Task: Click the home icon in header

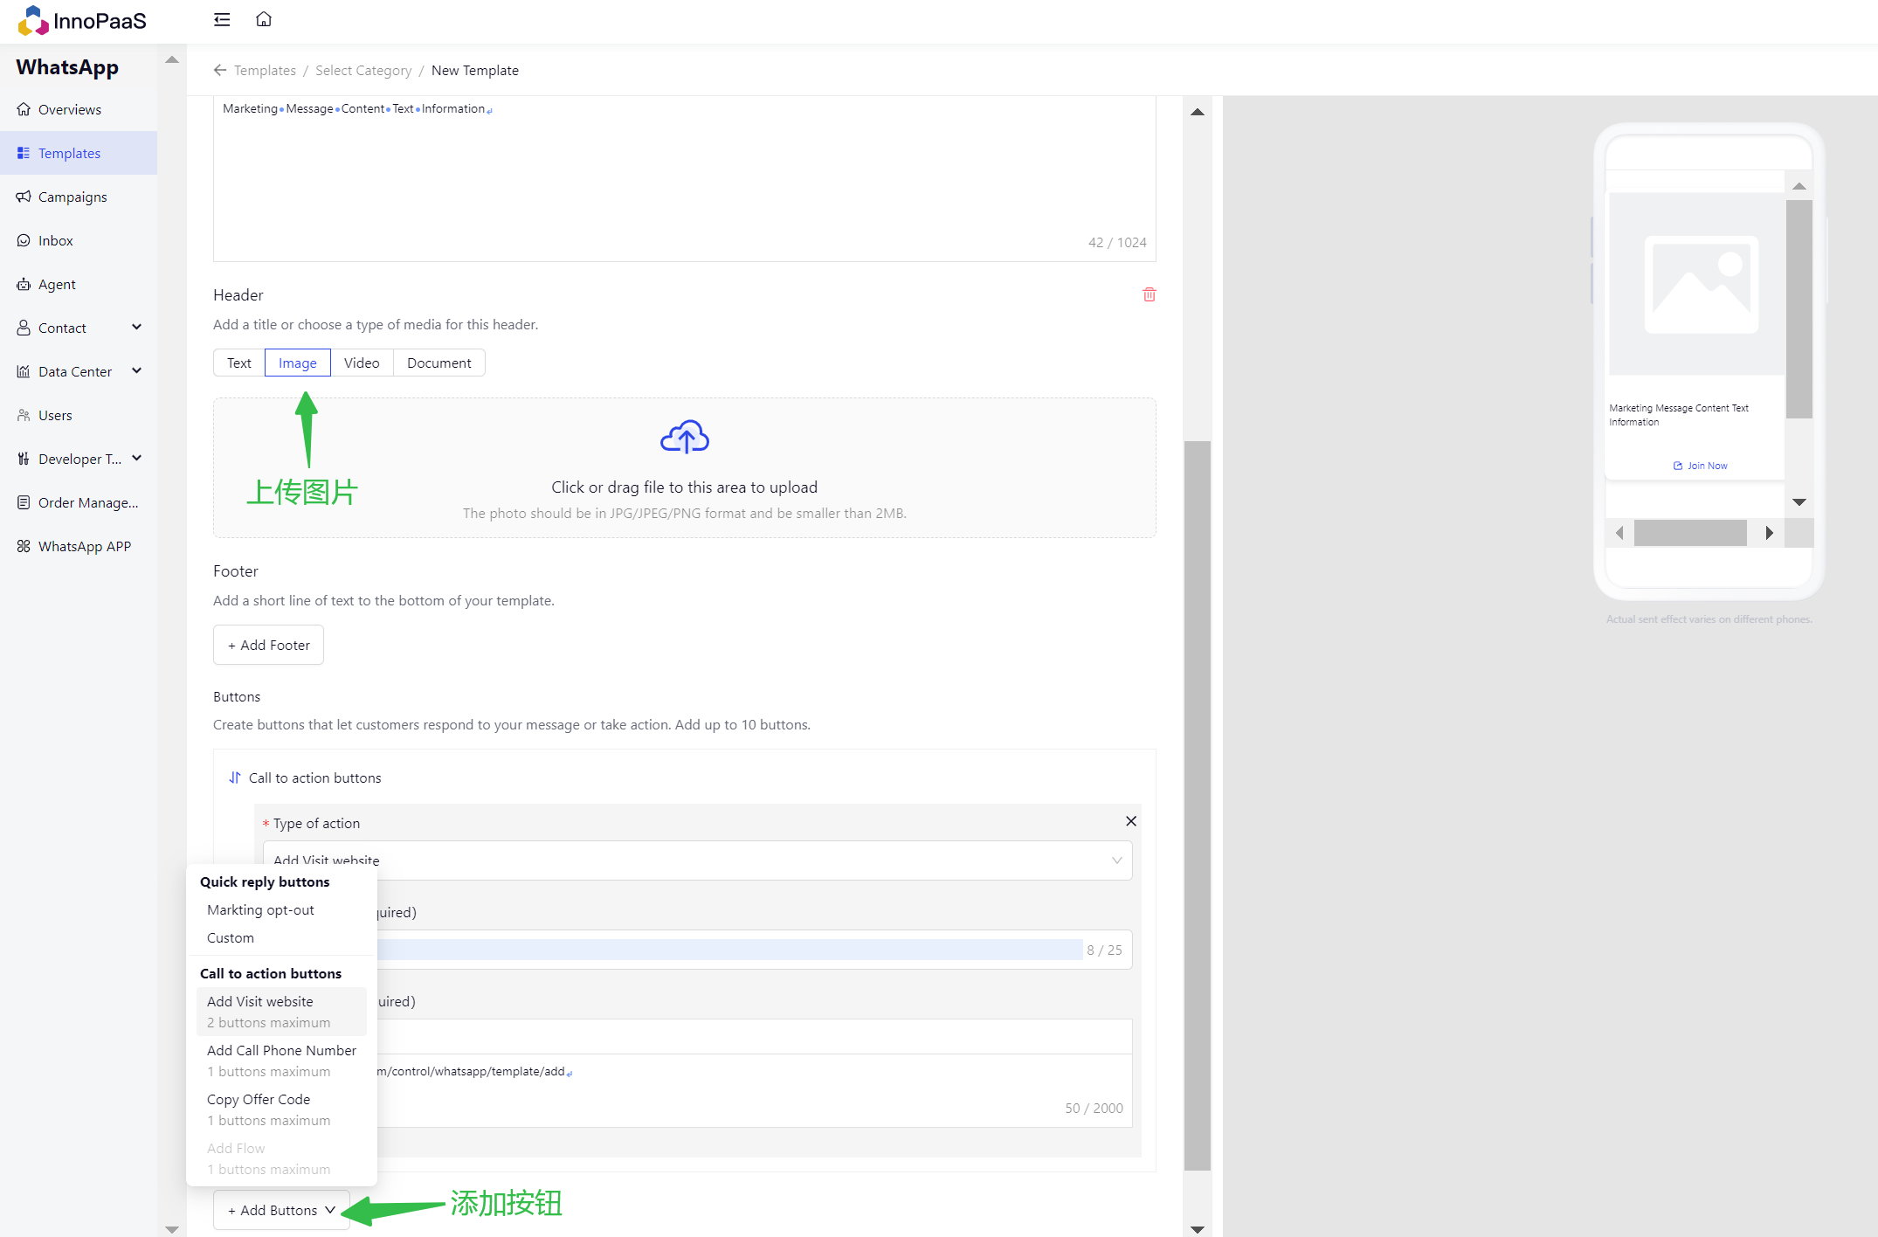Action: point(264,19)
